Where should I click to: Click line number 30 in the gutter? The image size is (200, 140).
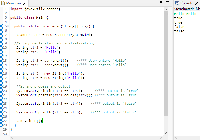pos(5,134)
